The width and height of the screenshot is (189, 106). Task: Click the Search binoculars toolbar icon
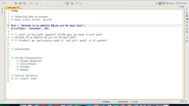click(x=72, y=3)
